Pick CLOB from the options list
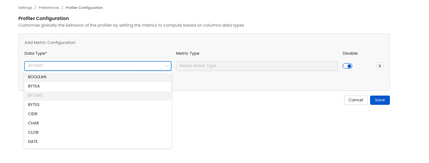This screenshot has height=163, width=429. coord(33,132)
